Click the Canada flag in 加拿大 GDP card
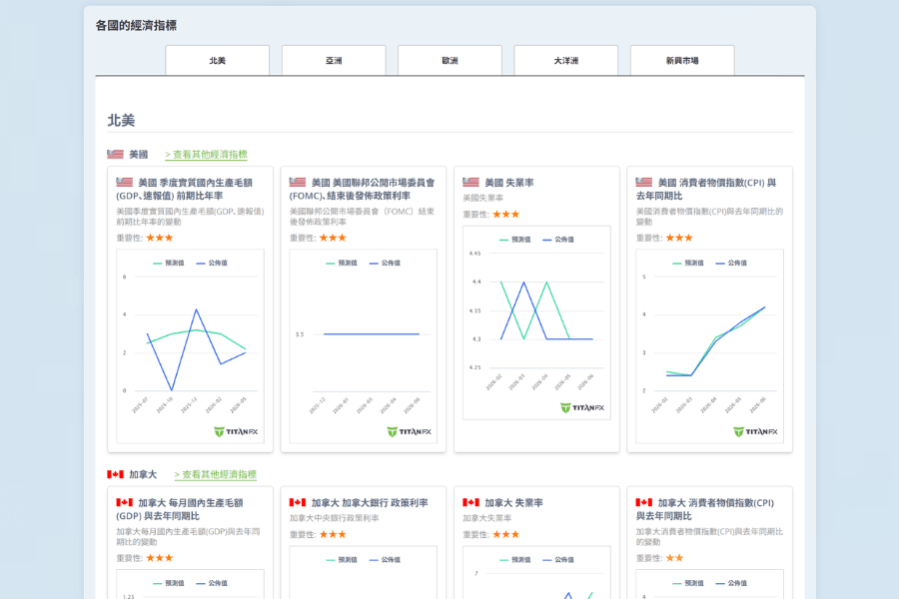Viewport: 899px width, 599px height. click(125, 502)
